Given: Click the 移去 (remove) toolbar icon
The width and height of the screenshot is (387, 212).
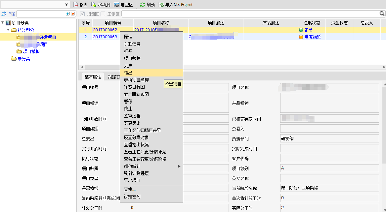Looking at the screenshot, I should click(75, 5).
